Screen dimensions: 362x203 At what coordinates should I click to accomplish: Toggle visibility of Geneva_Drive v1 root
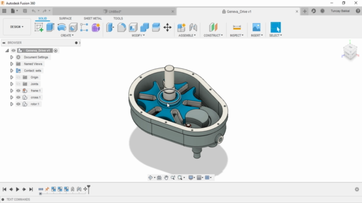coord(14,50)
